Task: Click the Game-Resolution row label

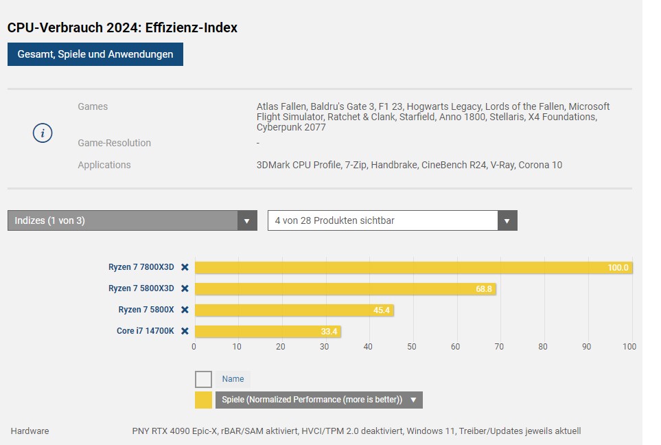Action: coord(114,143)
